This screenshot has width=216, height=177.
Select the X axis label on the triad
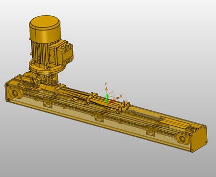pyautogui.click(x=121, y=96)
